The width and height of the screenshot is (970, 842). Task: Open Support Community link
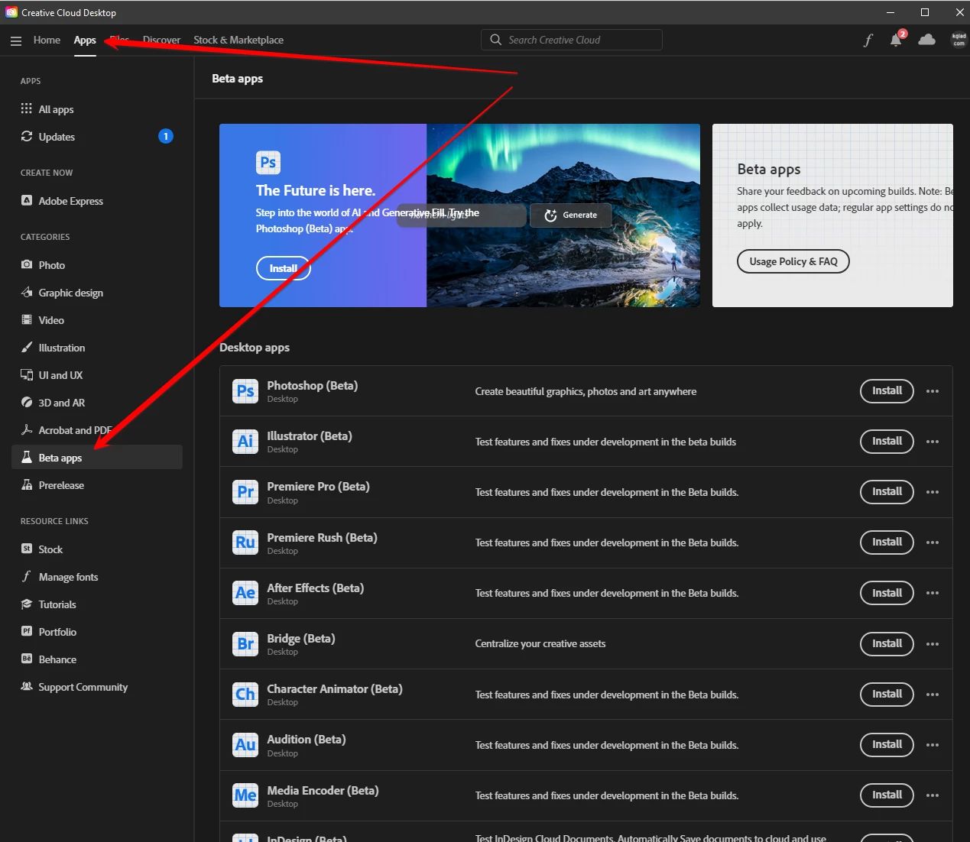97,687
